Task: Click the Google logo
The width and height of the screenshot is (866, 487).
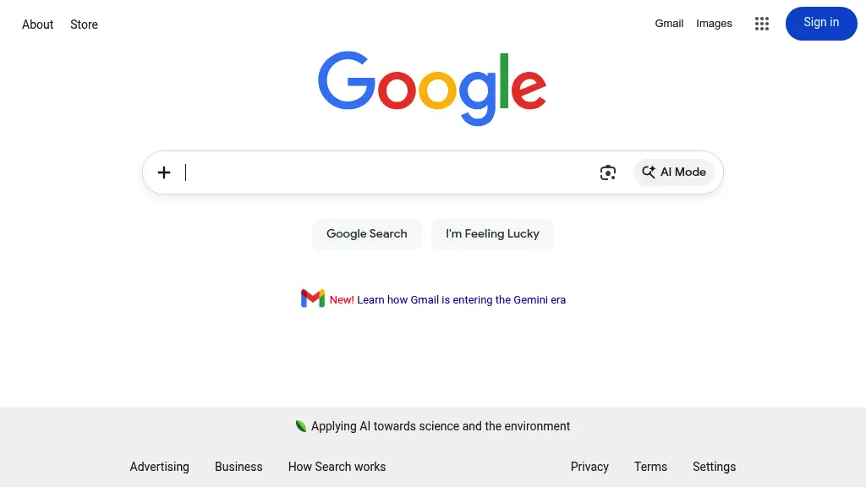Action: pyautogui.click(x=432, y=88)
